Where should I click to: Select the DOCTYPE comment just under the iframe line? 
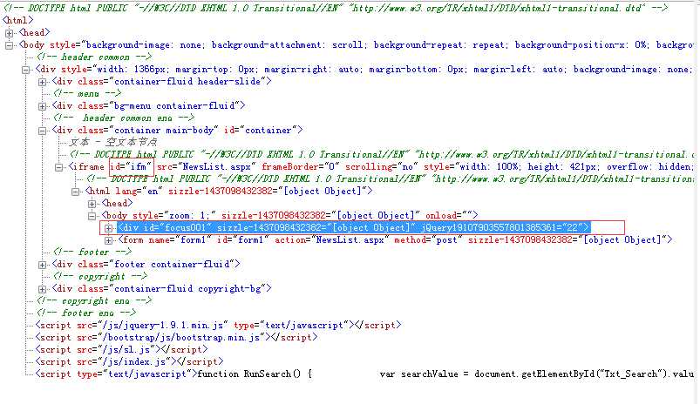click(391, 178)
